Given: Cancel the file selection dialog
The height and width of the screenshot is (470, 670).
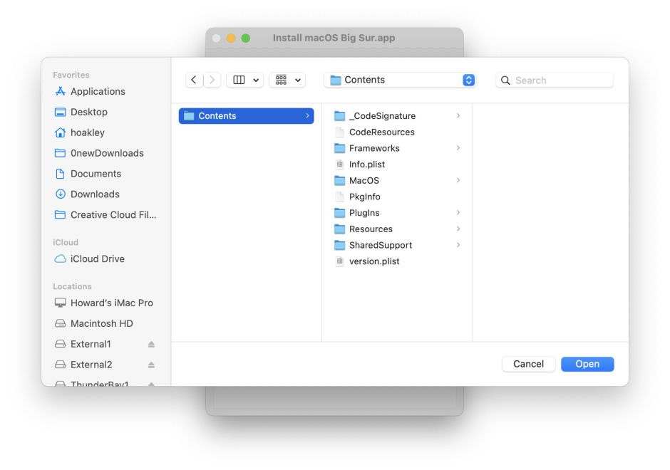Looking at the screenshot, I should (528, 364).
